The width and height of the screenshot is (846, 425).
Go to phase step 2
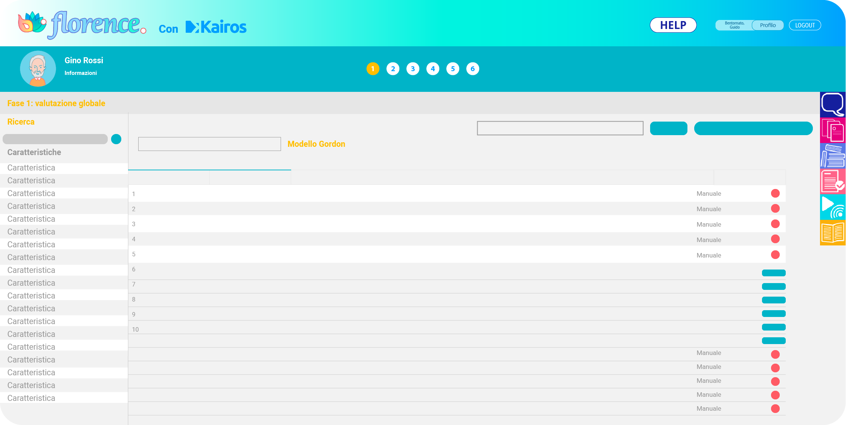coord(393,69)
